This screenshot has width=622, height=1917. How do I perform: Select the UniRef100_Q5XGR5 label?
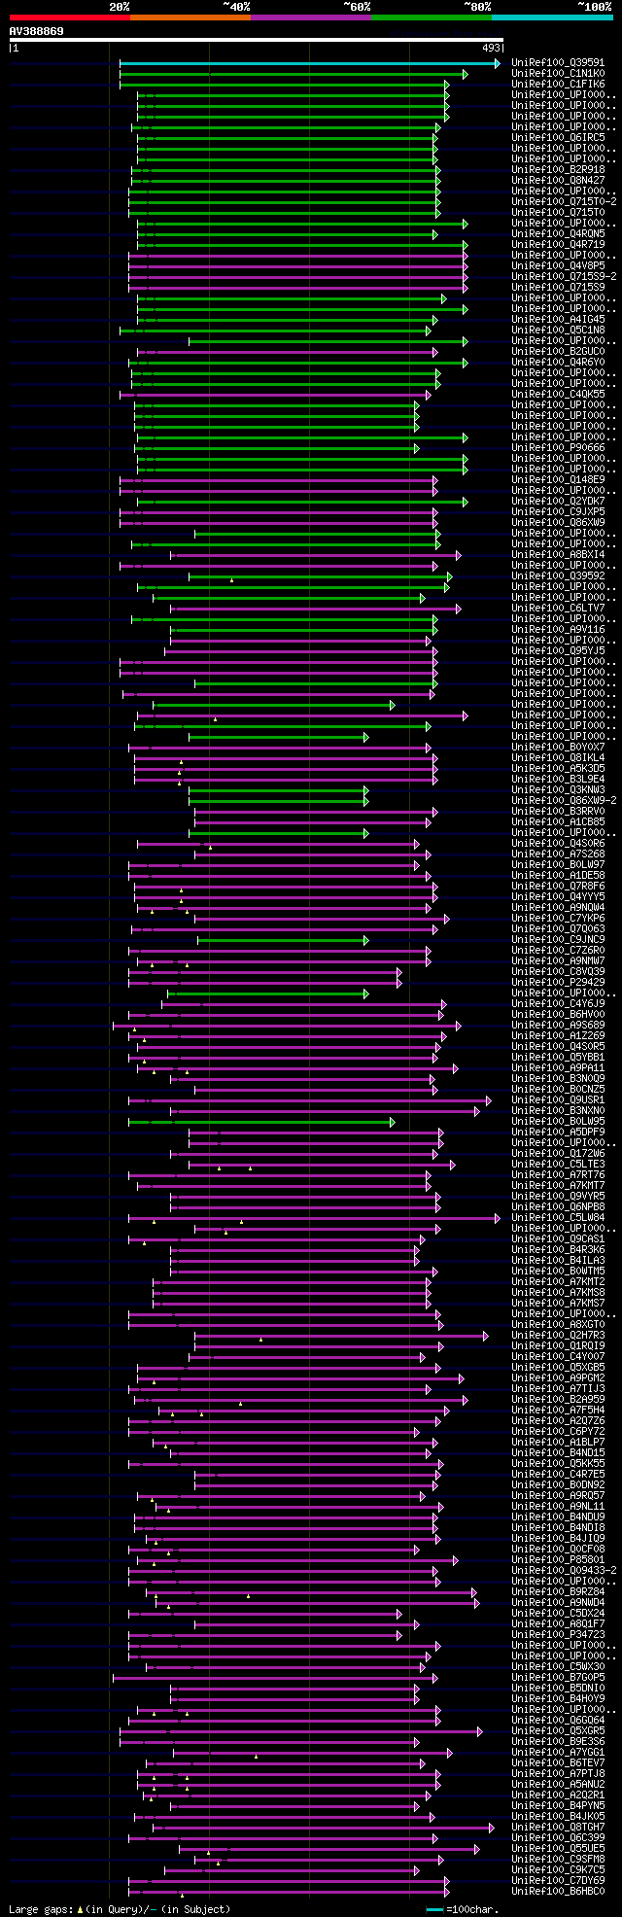(x=558, y=1731)
